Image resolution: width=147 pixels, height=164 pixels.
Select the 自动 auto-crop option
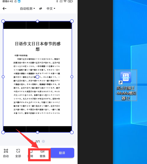(x=6, y=153)
